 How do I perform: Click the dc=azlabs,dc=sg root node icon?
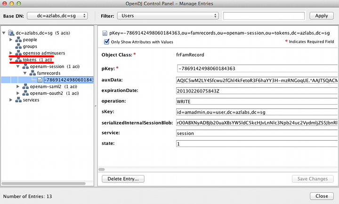click(x=11, y=33)
